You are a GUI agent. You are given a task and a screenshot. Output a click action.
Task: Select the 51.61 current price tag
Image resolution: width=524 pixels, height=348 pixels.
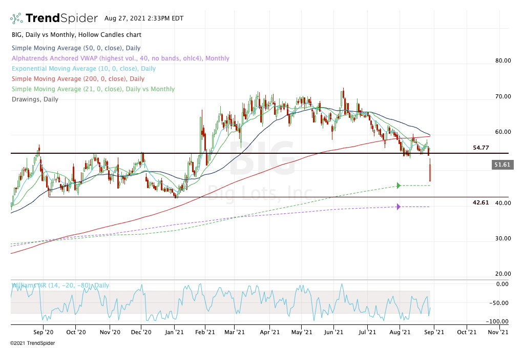[503, 165]
